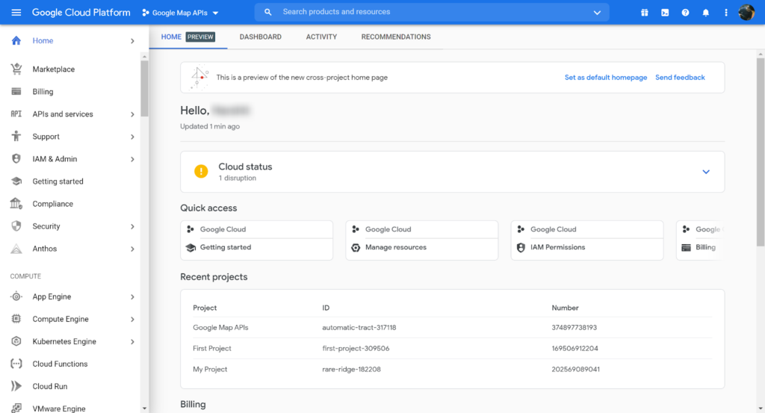Open the gift free trial icon
Image resolution: width=765 pixels, height=413 pixels.
[645, 13]
